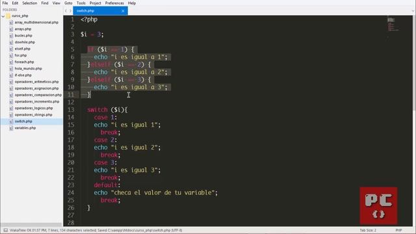This screenshot has width=416, height=234.
Task: Toggle side panel icon in status bar
Action: pyautogui.click(x=6, y=230)
